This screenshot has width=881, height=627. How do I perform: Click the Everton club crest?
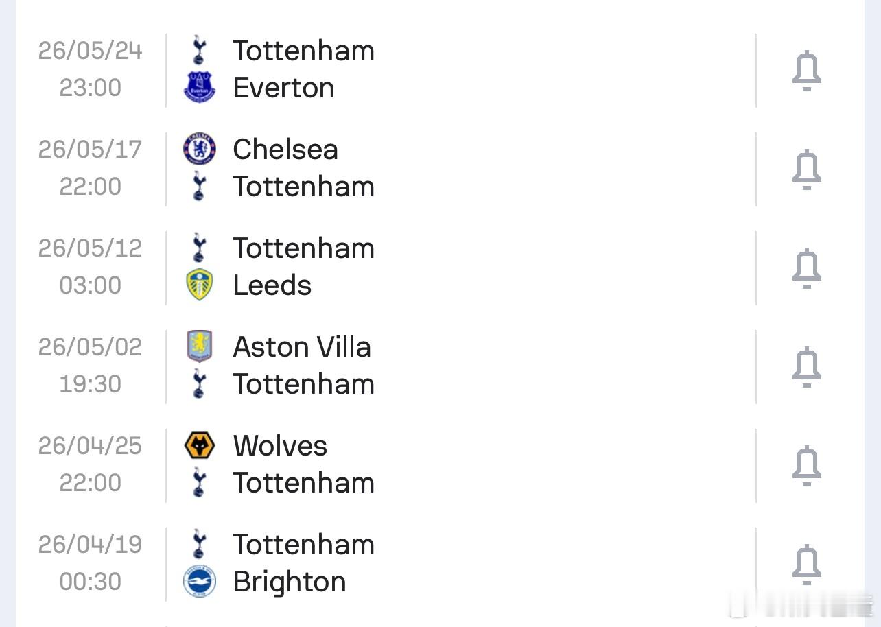(x=200, y=88)
